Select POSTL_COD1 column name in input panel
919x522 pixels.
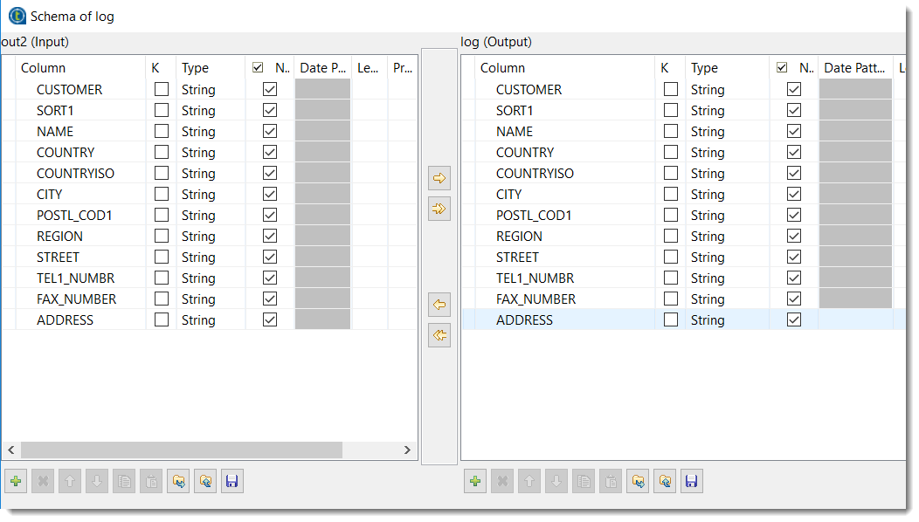[x=74, y=216]
